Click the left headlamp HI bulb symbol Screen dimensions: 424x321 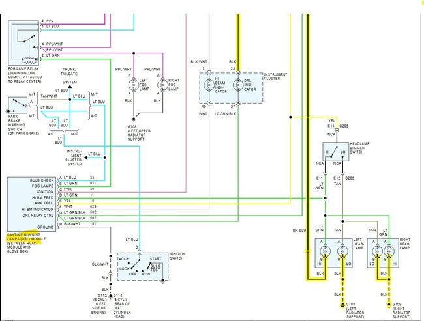[325, 251]
